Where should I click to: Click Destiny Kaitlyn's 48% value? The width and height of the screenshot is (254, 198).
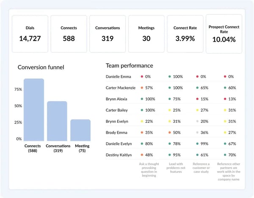pyautogui.click(x=149, y=155)
